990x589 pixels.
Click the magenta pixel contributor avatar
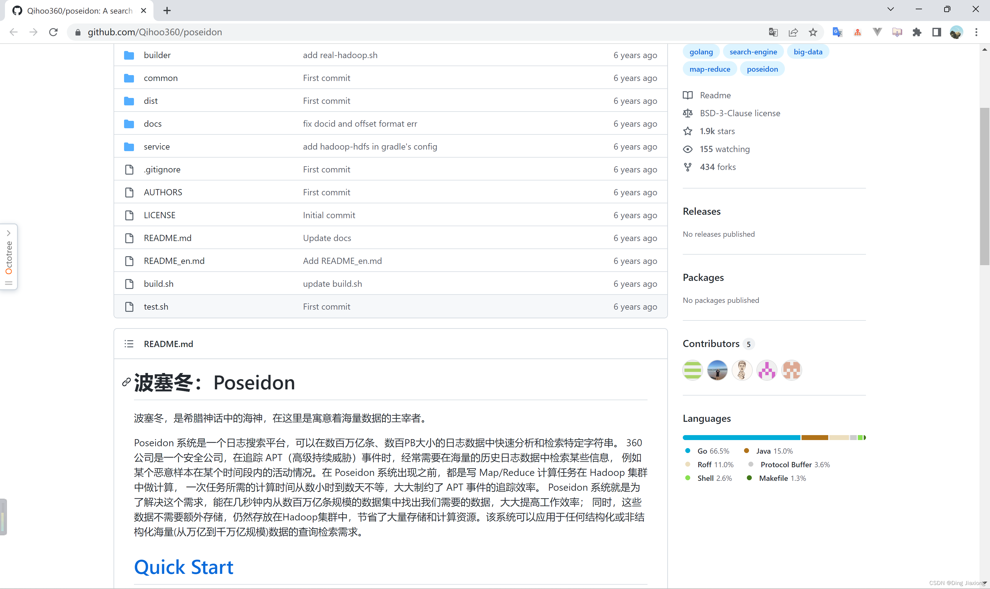766,370
